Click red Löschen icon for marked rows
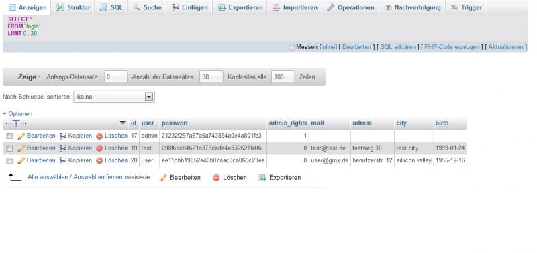Image resolution: width=537 pixels, height=253 pixels. 216,178
